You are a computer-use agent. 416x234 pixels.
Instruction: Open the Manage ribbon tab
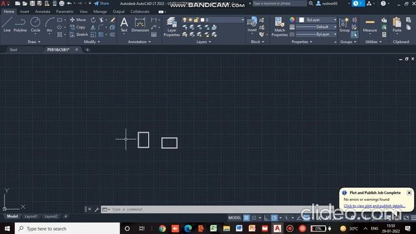tap(100, 12)
